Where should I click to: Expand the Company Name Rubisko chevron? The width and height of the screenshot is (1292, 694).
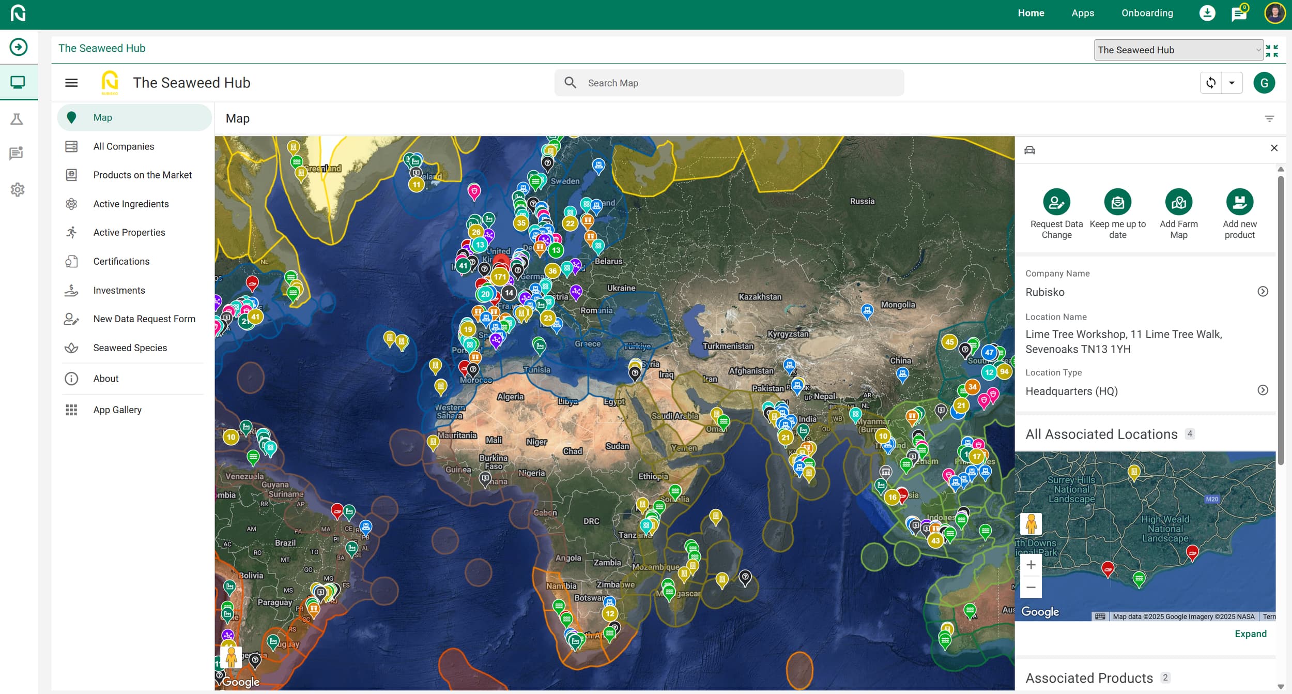1264,291
